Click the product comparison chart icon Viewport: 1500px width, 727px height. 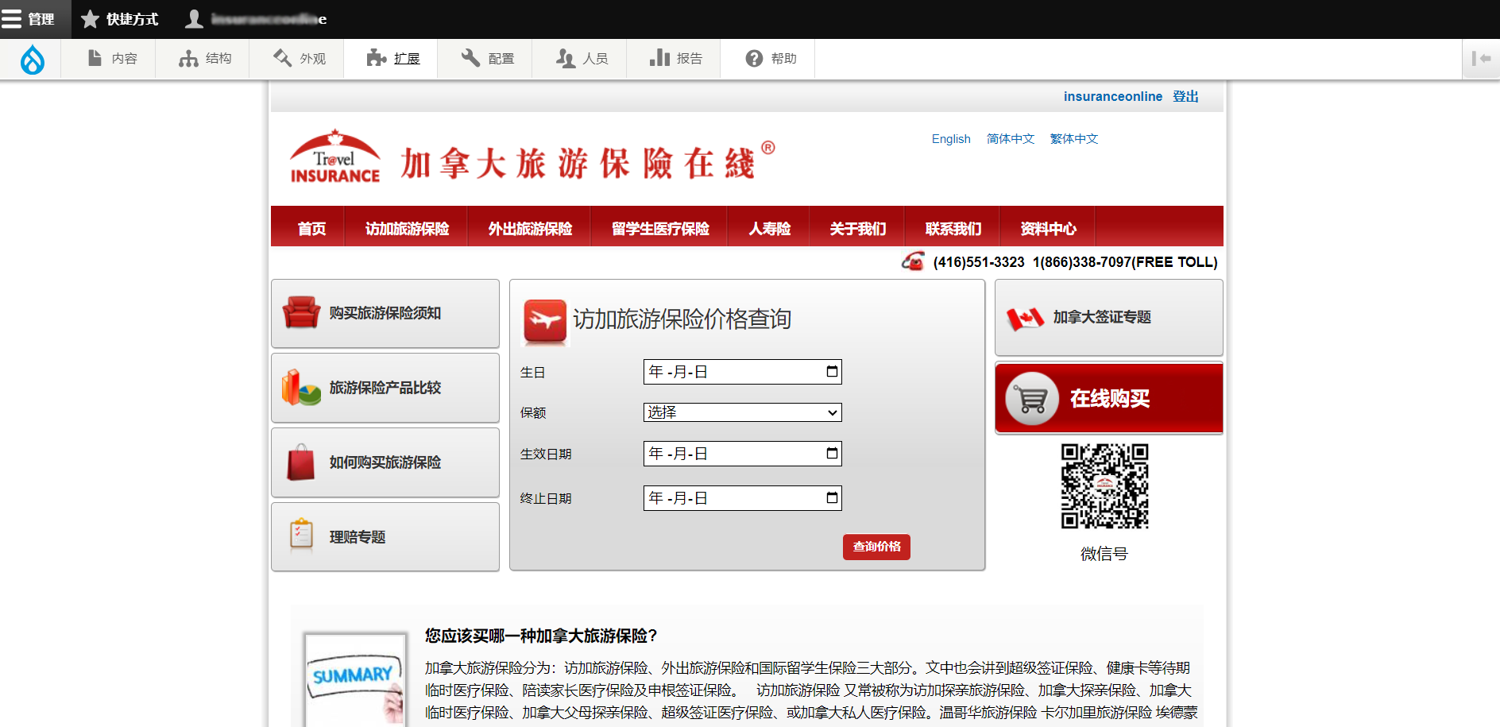coord(301,387)
